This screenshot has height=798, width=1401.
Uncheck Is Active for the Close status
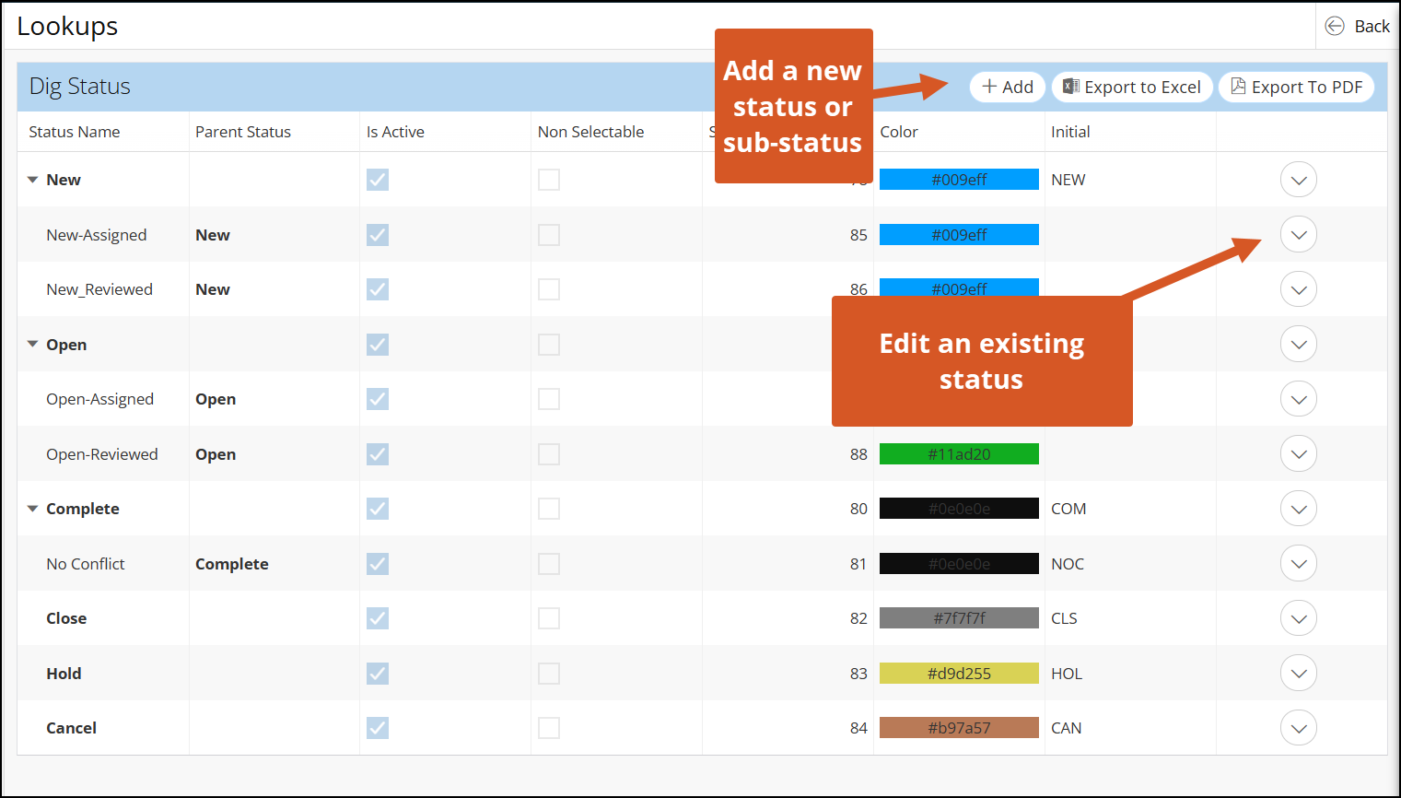pos(378,618)
